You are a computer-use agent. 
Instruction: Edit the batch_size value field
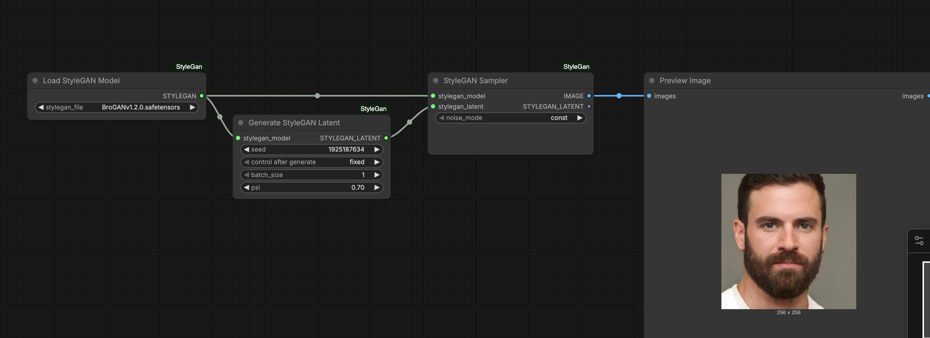pos(311,175)
